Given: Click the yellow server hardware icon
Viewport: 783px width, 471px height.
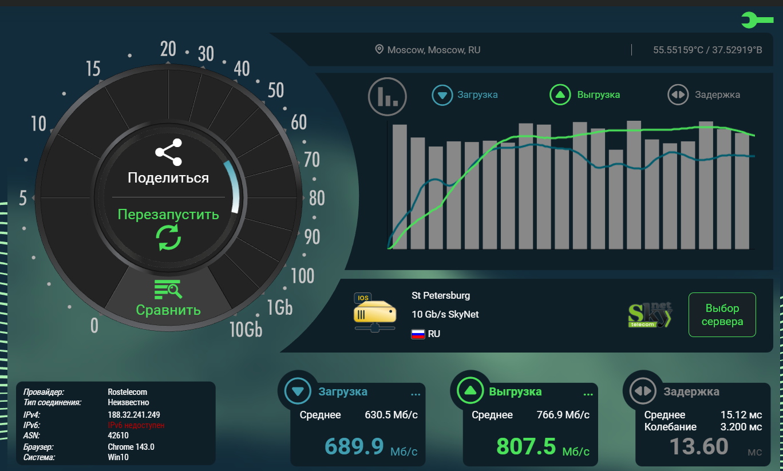Looking at the screenshot, I should pyautogui.click(x=375, y=313).
